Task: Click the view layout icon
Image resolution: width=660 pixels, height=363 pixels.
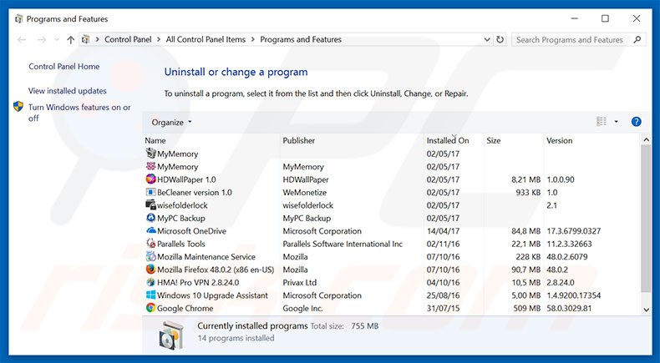Action: [602, 122]
